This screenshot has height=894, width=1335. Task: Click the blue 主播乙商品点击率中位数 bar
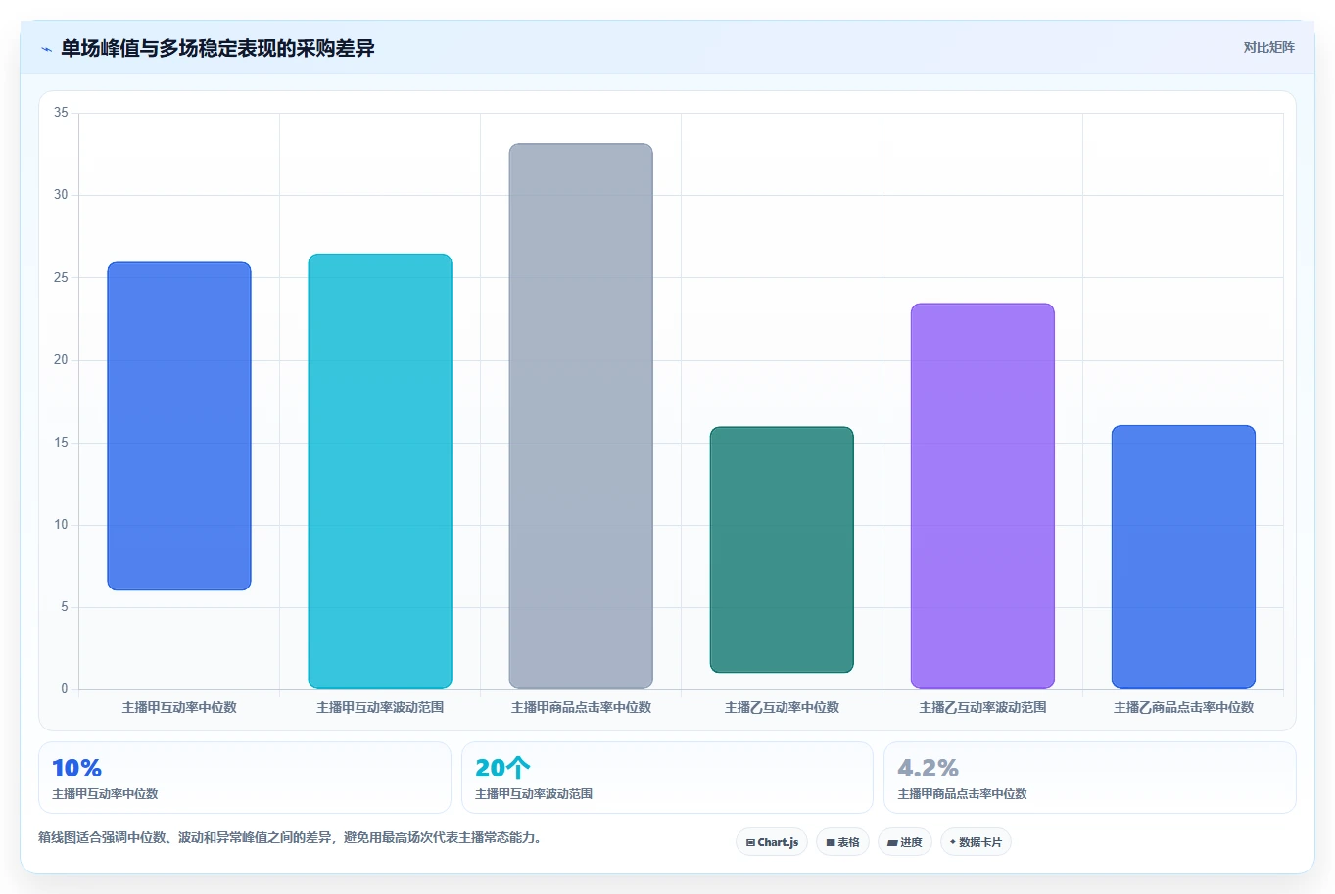1183,557
